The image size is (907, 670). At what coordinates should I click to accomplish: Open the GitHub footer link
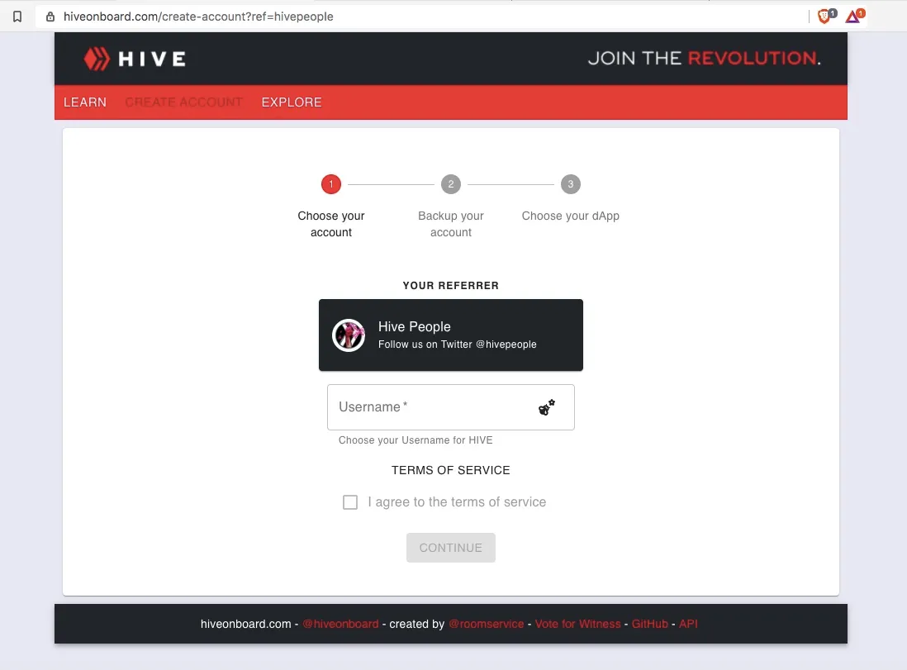tap(649, 624)
